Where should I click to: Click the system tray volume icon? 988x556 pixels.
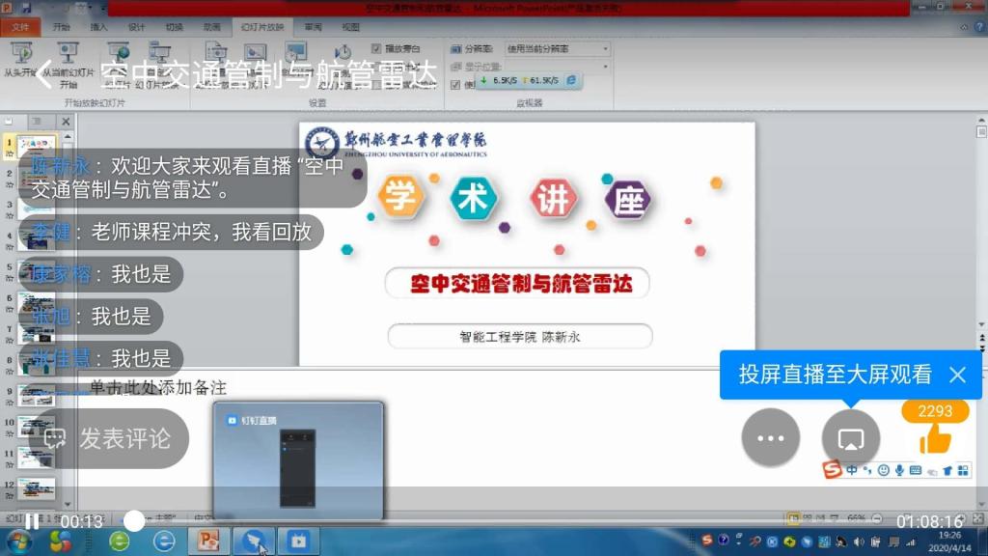click(859, 542)
